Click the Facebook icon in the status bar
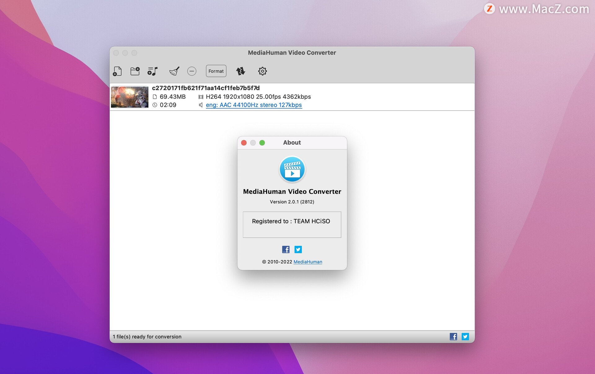The height and width of the screenshot is (374, 595). click(453, 336)
